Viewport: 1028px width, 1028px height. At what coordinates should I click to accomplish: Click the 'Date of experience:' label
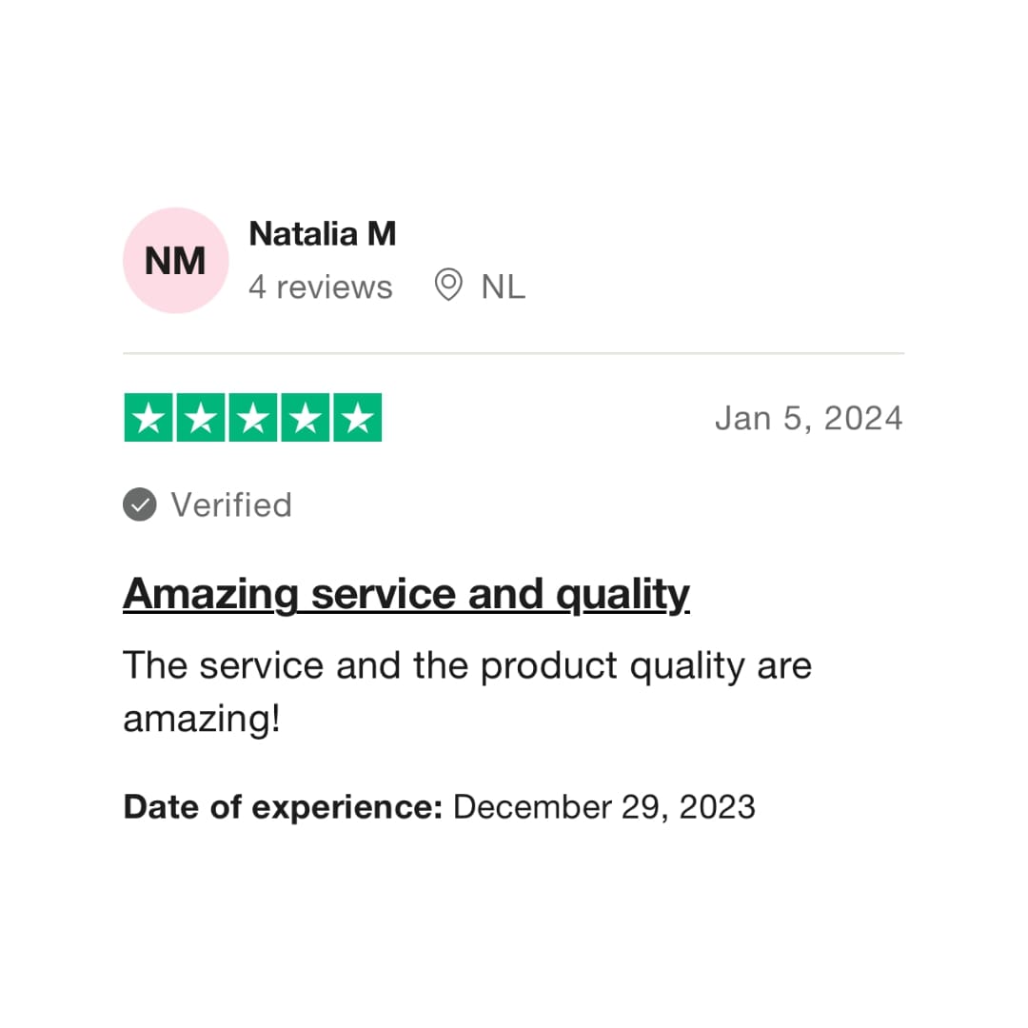tap(283, 807)
